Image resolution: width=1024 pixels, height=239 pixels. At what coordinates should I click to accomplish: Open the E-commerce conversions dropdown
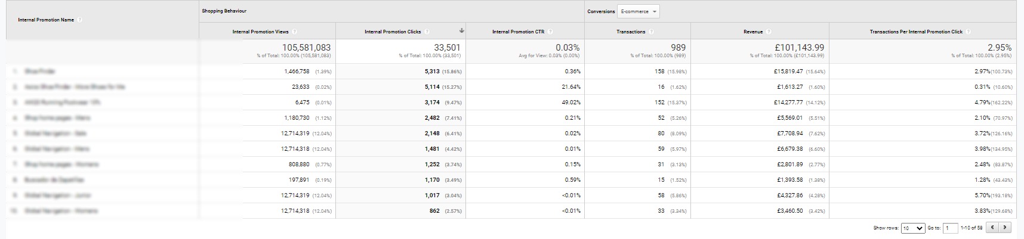(x=639, y=11)
